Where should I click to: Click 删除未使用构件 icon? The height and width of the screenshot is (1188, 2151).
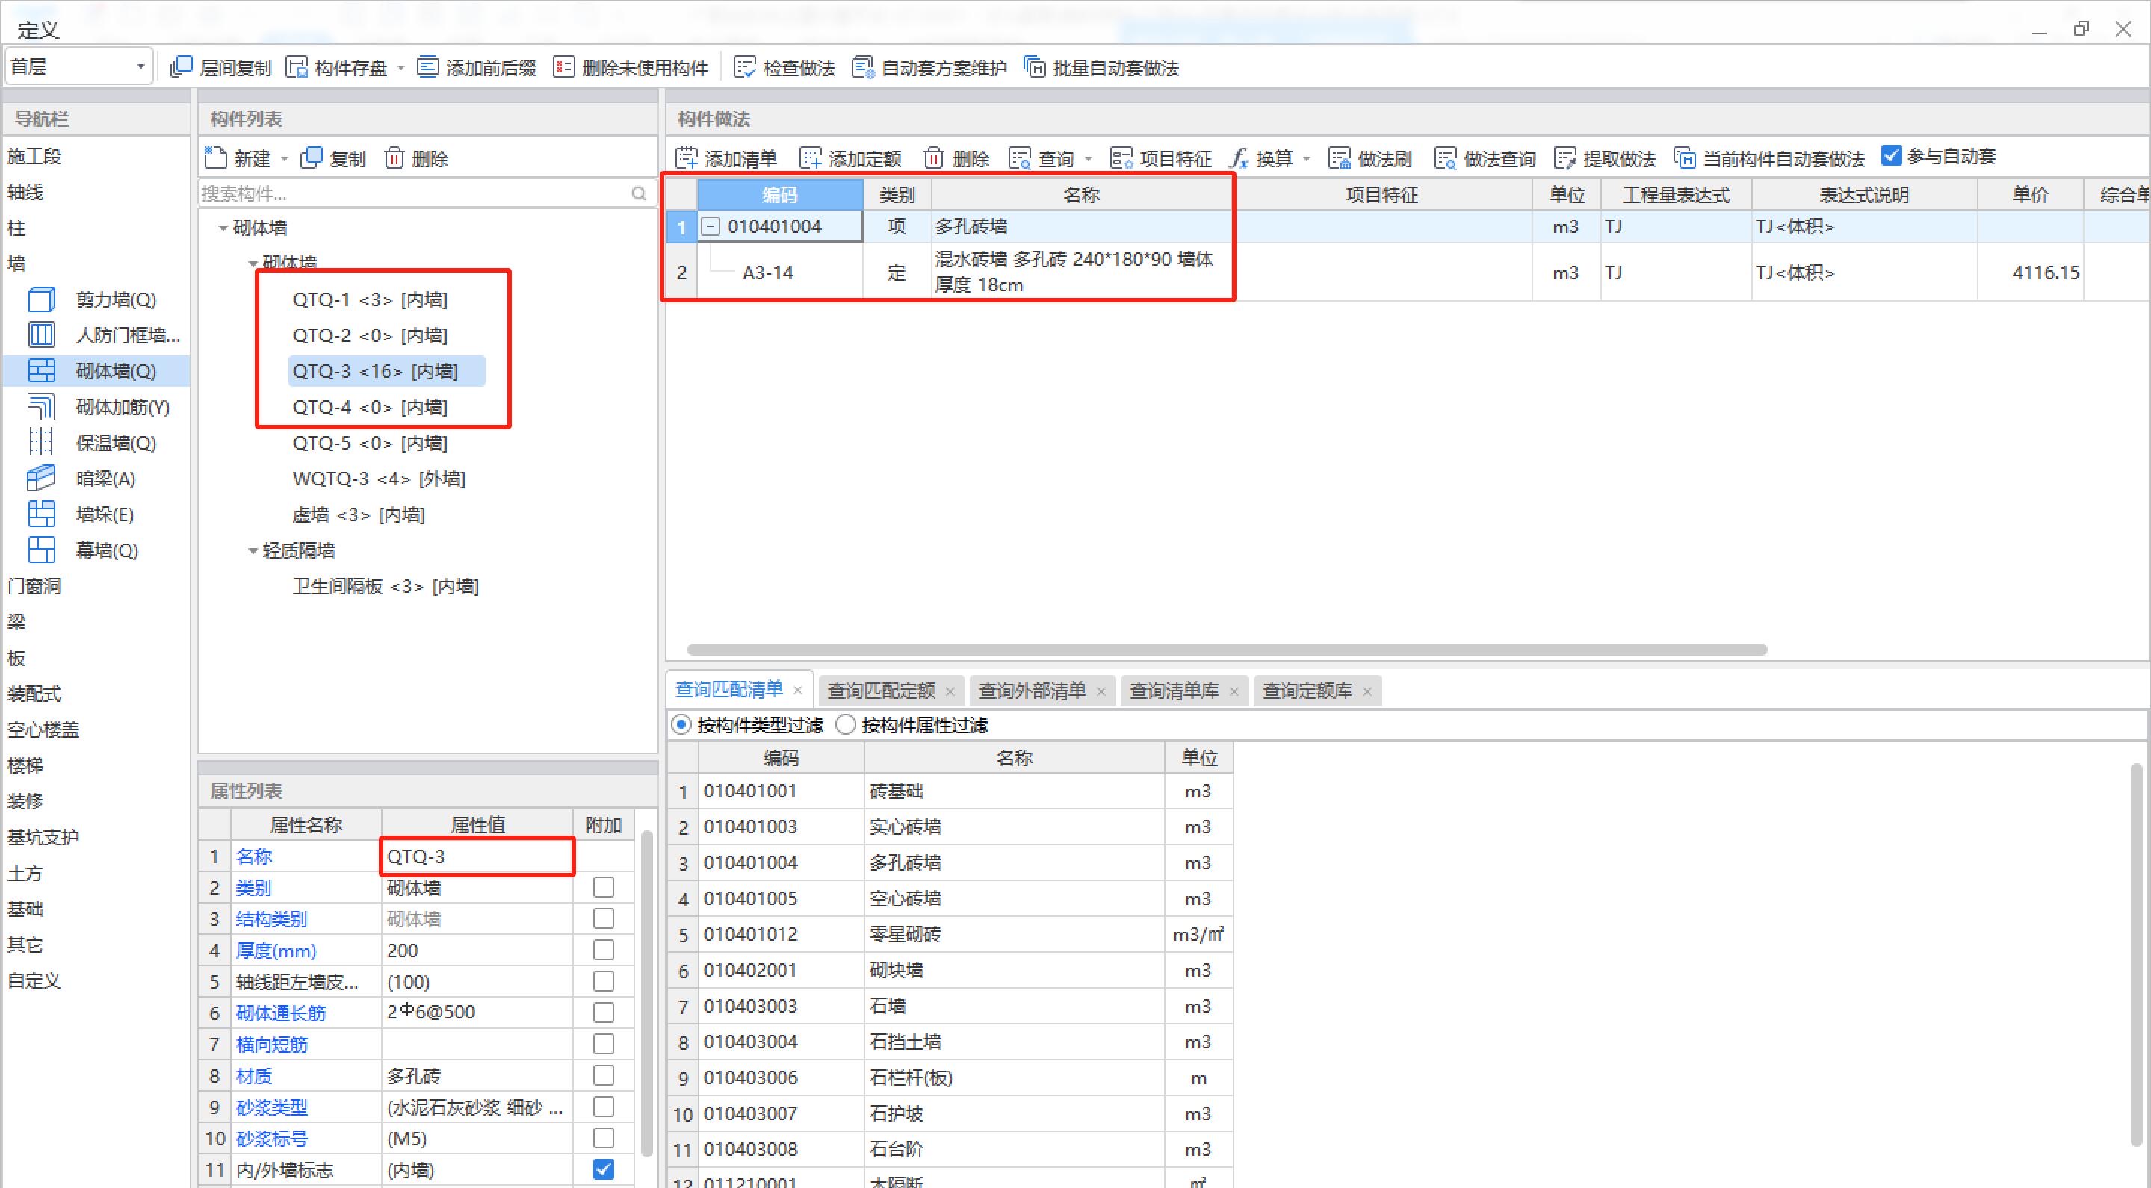click(x=563, y=66)
